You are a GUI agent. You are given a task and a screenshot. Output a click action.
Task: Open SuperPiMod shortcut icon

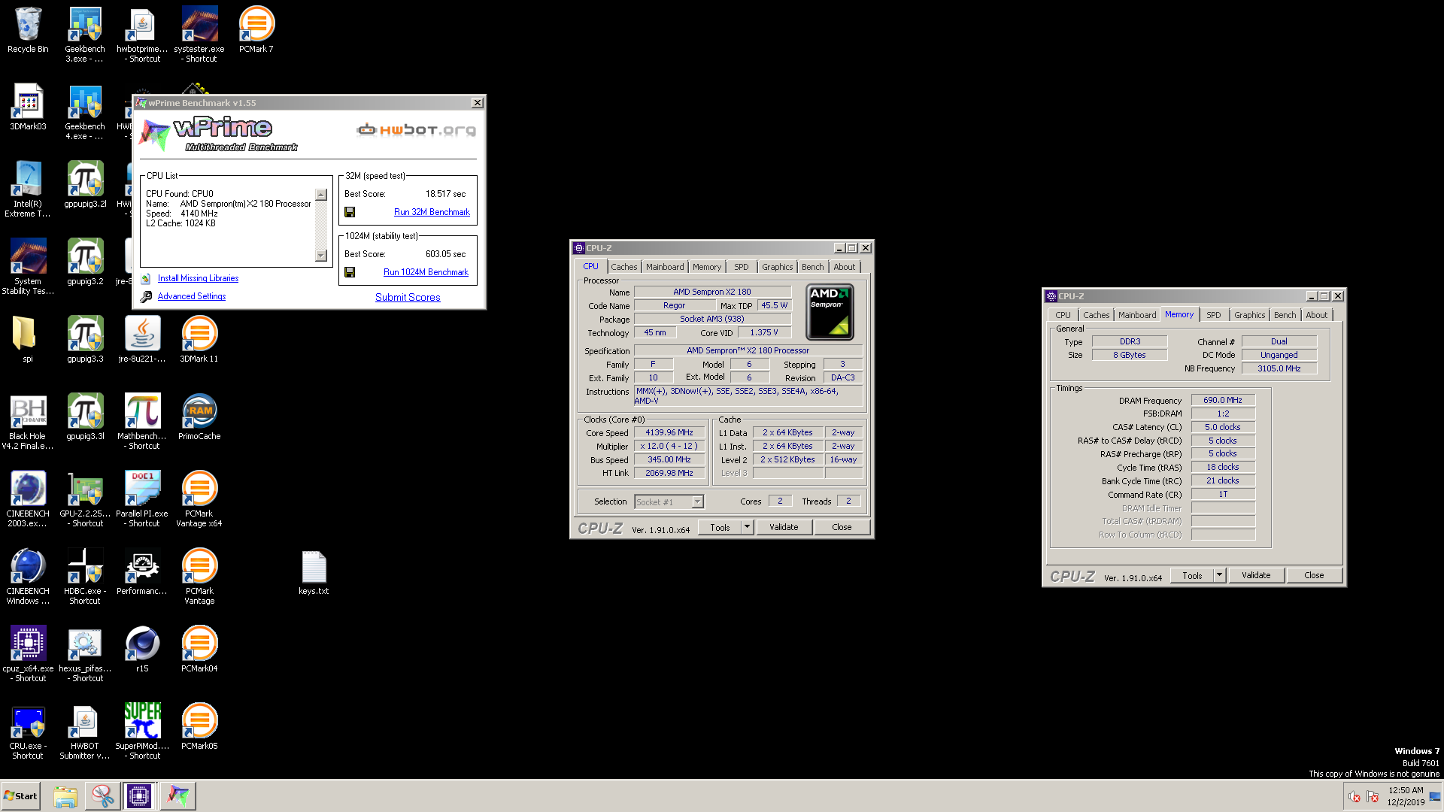tap(142, 731)
